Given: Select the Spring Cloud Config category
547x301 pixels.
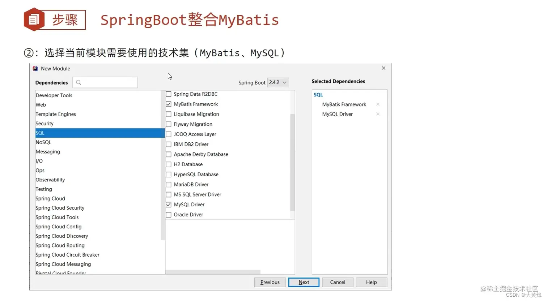Looking at the screenshot, I should [98, 227].
